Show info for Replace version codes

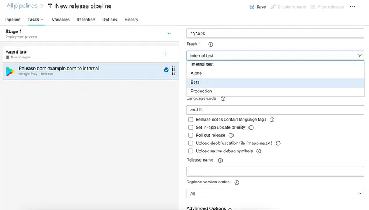tap(237, 182)
